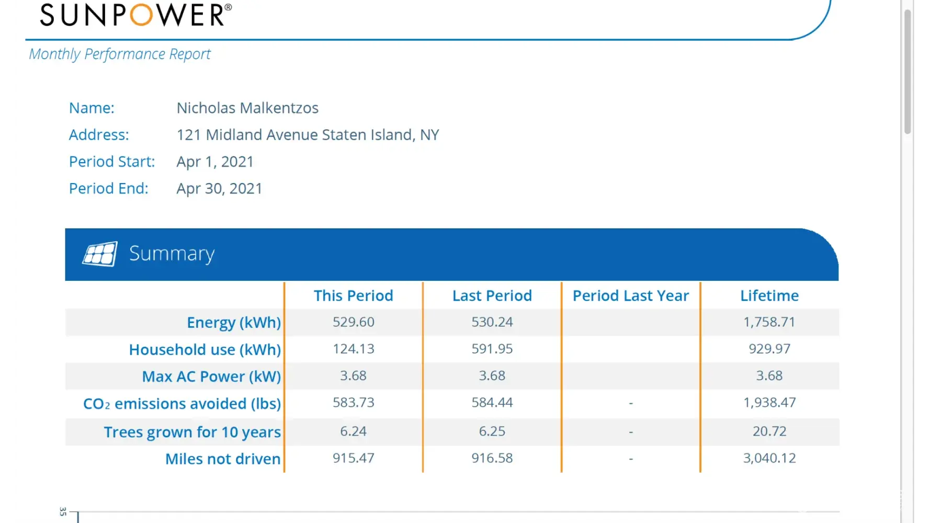Click the "Household use (kWh)" row label
Viewport: 930px width, 523px height.
click(205, 350)
